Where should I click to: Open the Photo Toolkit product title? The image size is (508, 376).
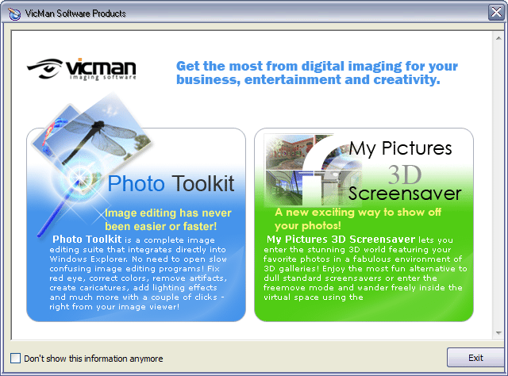coord(171,183)
